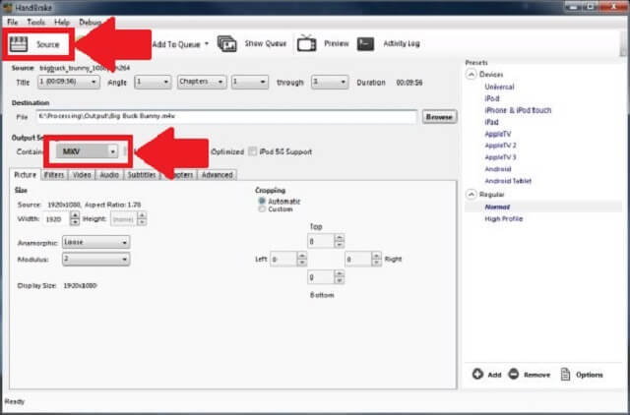Open the Preview television icon
The image size is (630, 415).
click(x=306, y=43)
